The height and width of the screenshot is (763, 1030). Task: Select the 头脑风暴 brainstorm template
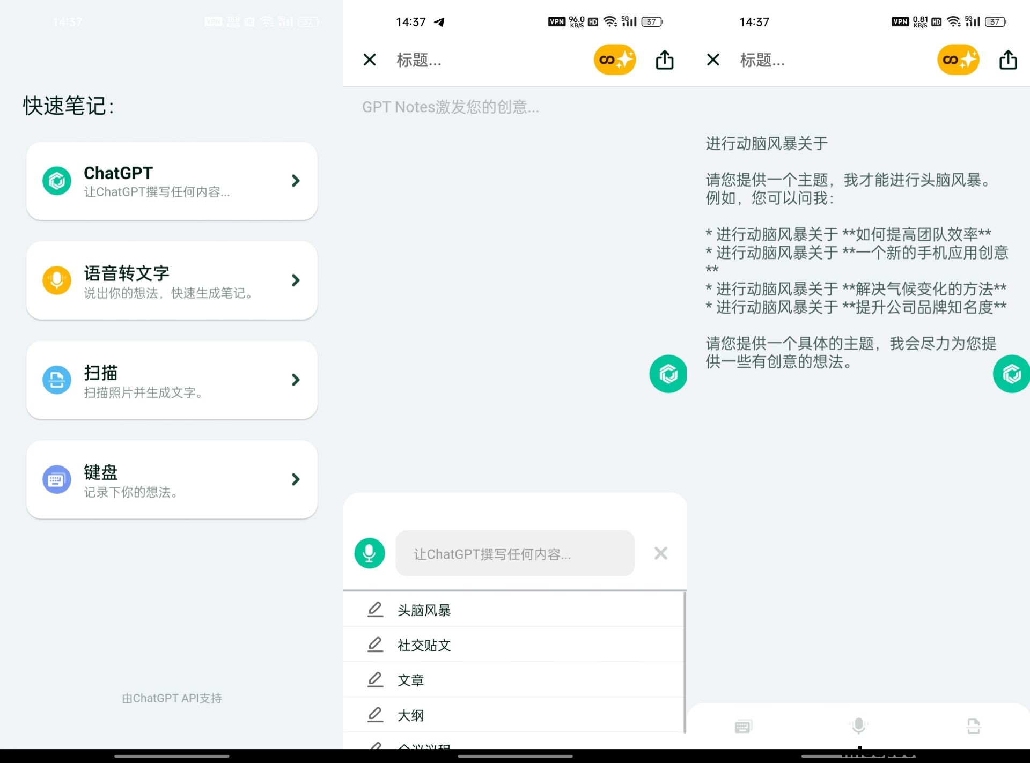[x=514, y=610]
